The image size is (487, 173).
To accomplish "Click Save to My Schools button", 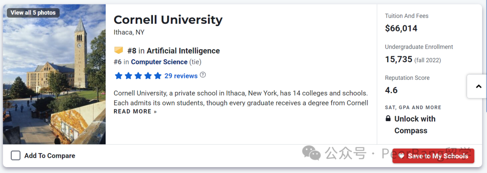I will tap(433, 156).
